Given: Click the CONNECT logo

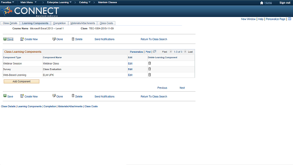Looking at the screenshot, I should coord(30,11).
